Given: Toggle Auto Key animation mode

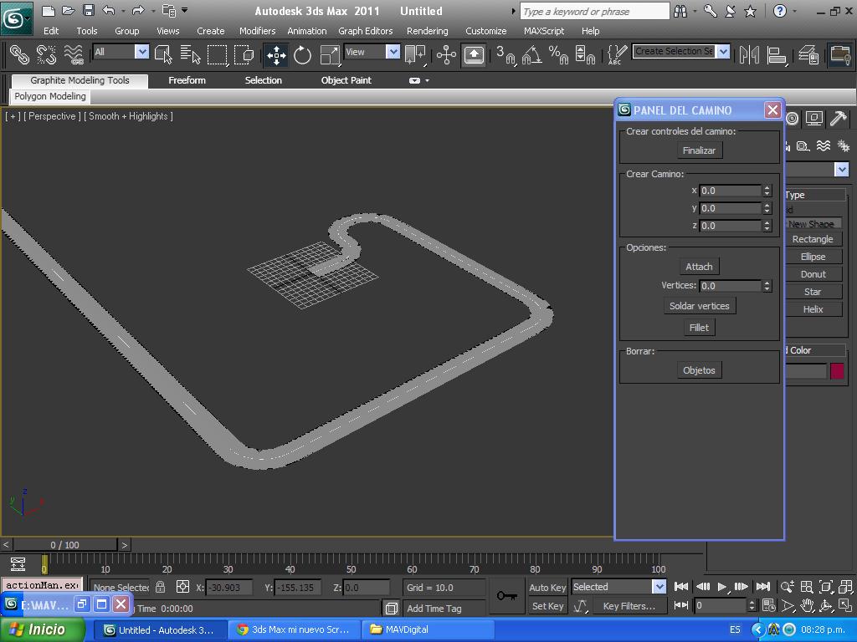Looking at the screenshot, I should coord(547,588).
